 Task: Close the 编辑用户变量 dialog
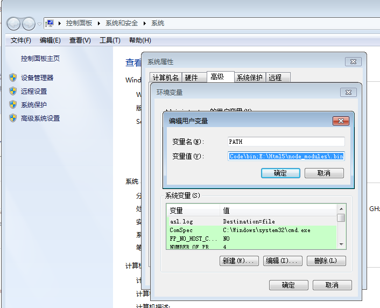[x=341, y=121]
